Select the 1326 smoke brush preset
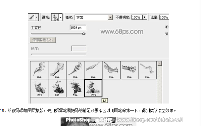Image resolution: width=201 pixels, height=126 pixels. [39, 88]
